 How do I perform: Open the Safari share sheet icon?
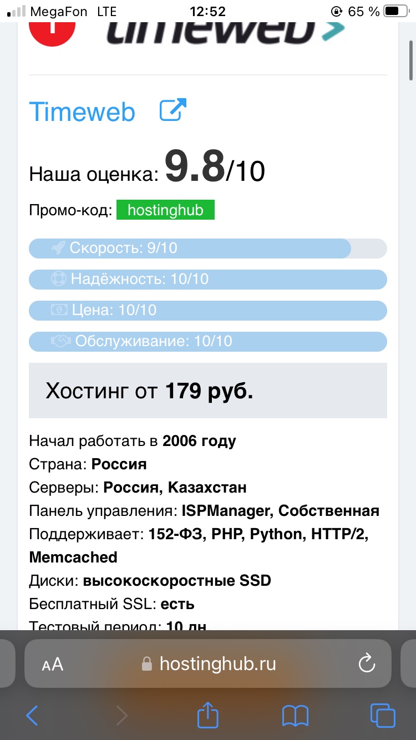[x=208, y=714]
